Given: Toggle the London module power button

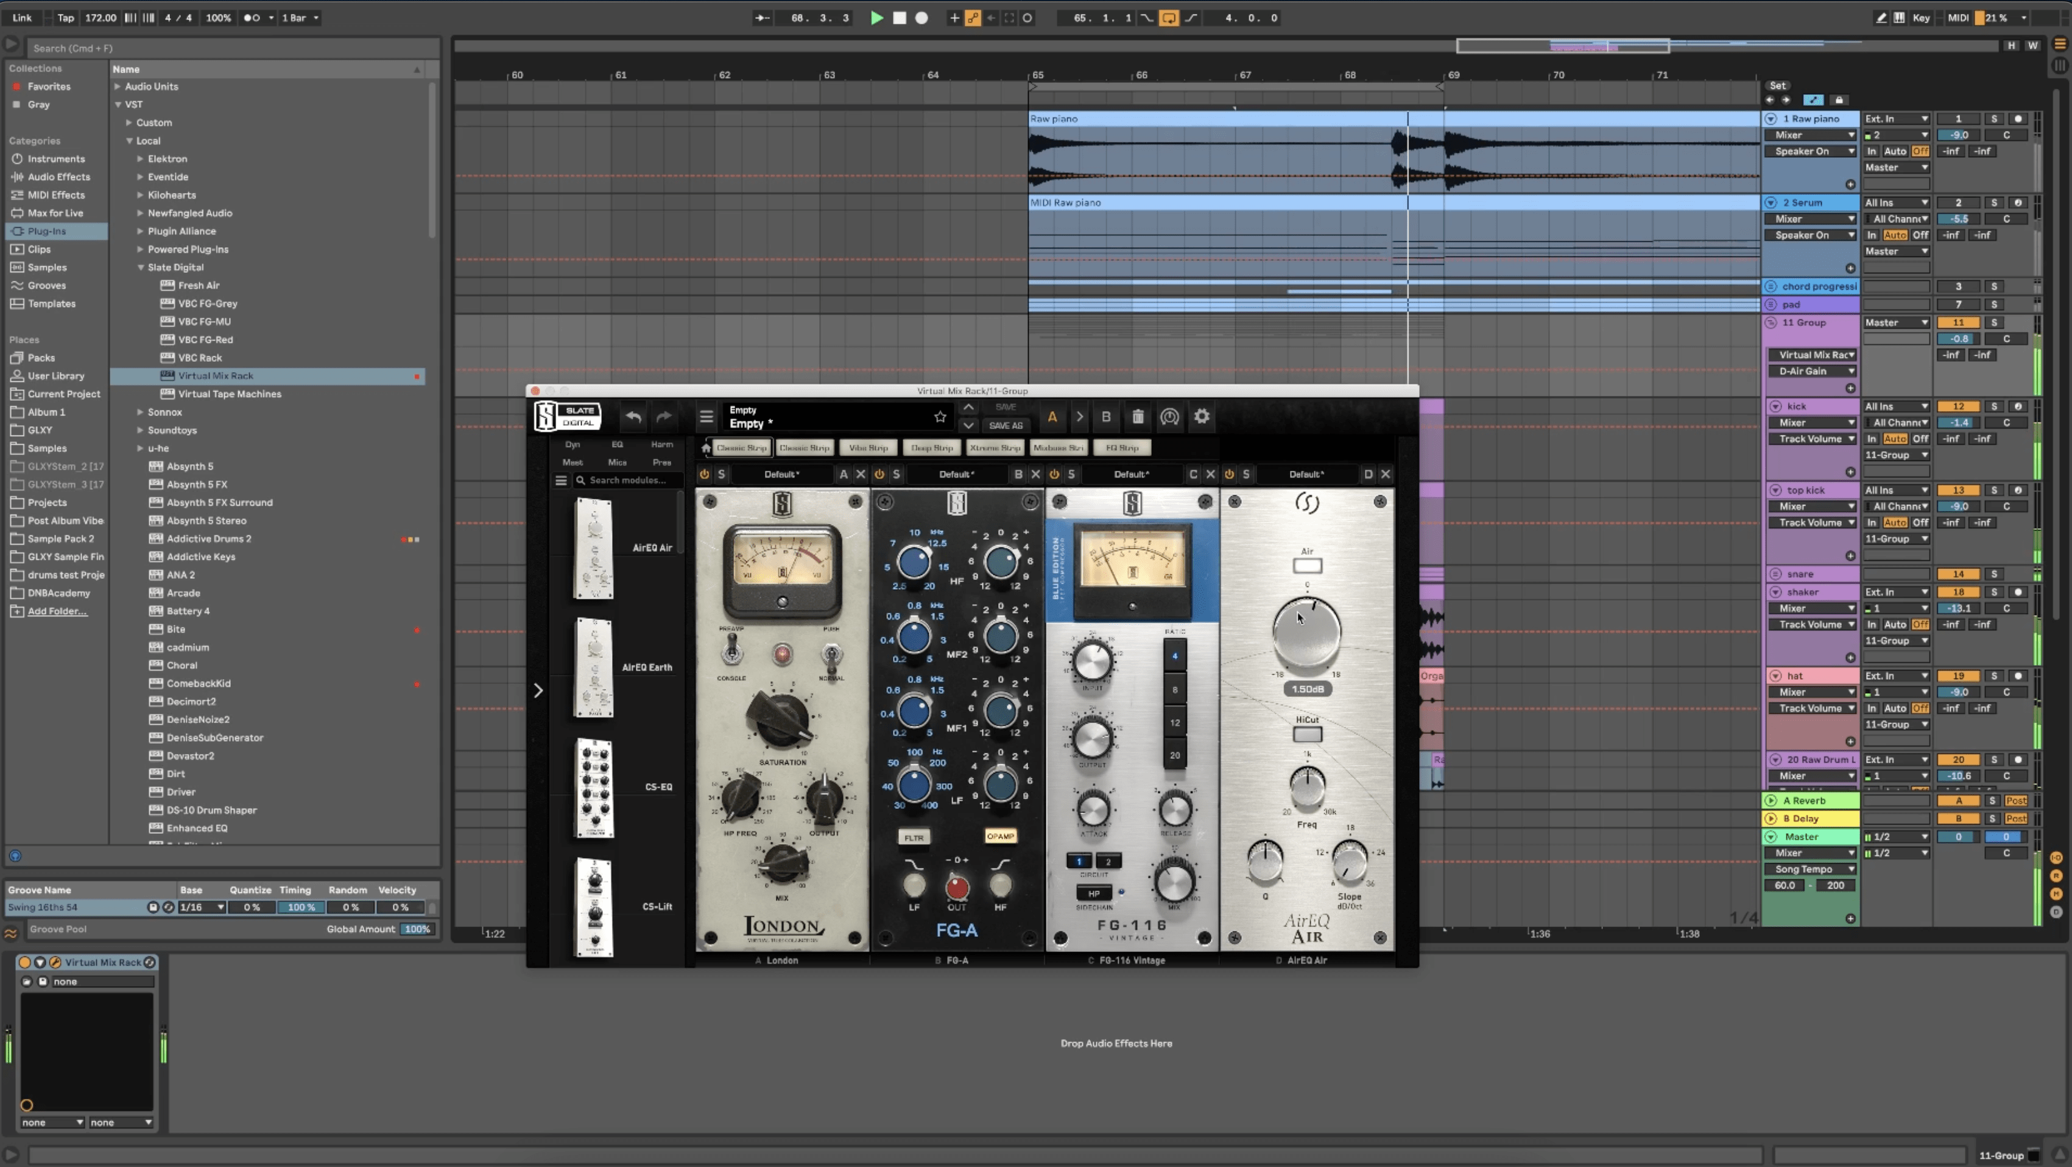Looking at the screenshot, I should 705,474.
